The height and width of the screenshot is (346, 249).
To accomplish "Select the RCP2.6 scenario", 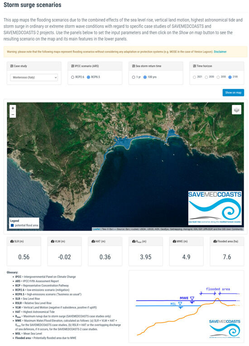I will coord(72,77).
